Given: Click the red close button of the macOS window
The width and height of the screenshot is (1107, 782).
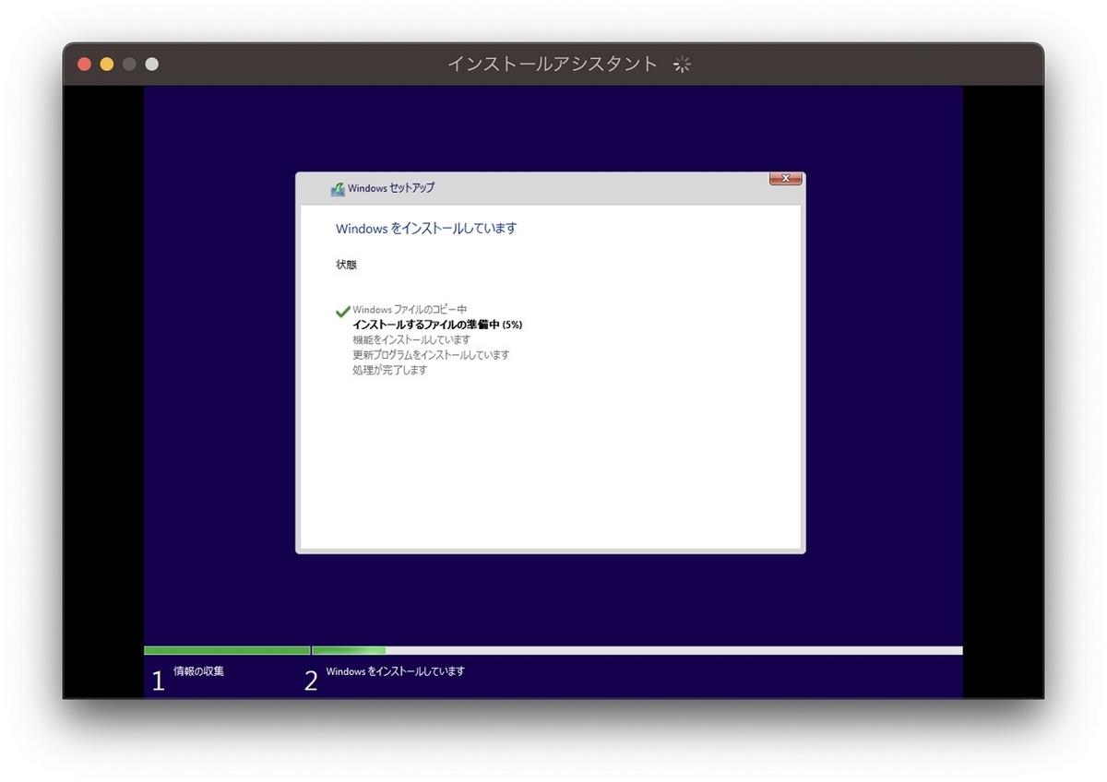Looking at the screenshot, I should click(85, 64).
